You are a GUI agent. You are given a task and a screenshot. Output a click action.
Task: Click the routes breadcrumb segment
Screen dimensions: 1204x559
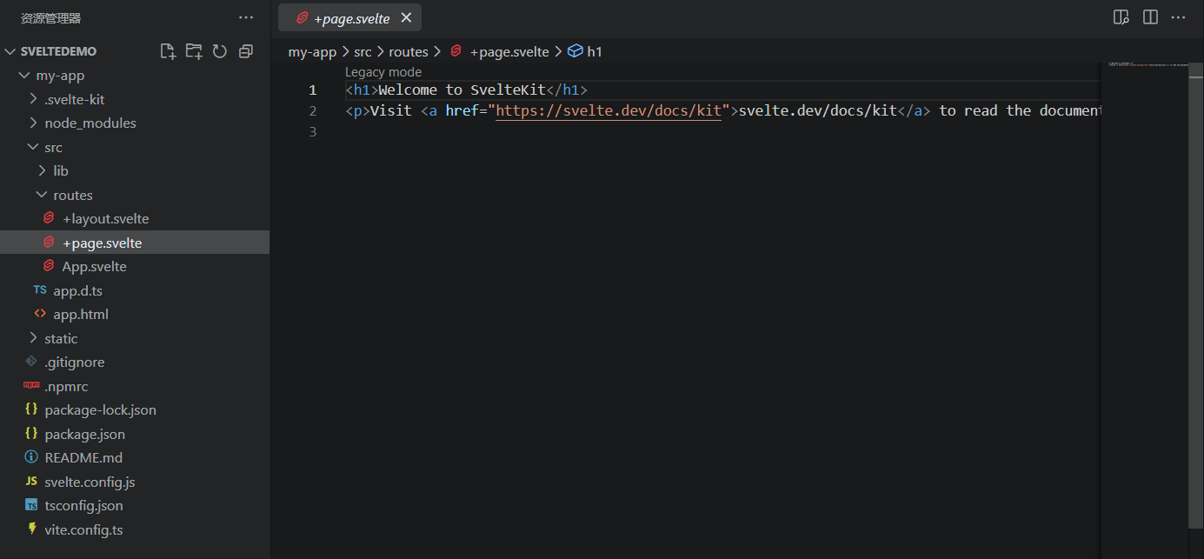[408, 52]
